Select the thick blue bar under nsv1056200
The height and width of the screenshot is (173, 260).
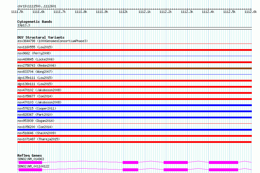click(x=134, y=130)
